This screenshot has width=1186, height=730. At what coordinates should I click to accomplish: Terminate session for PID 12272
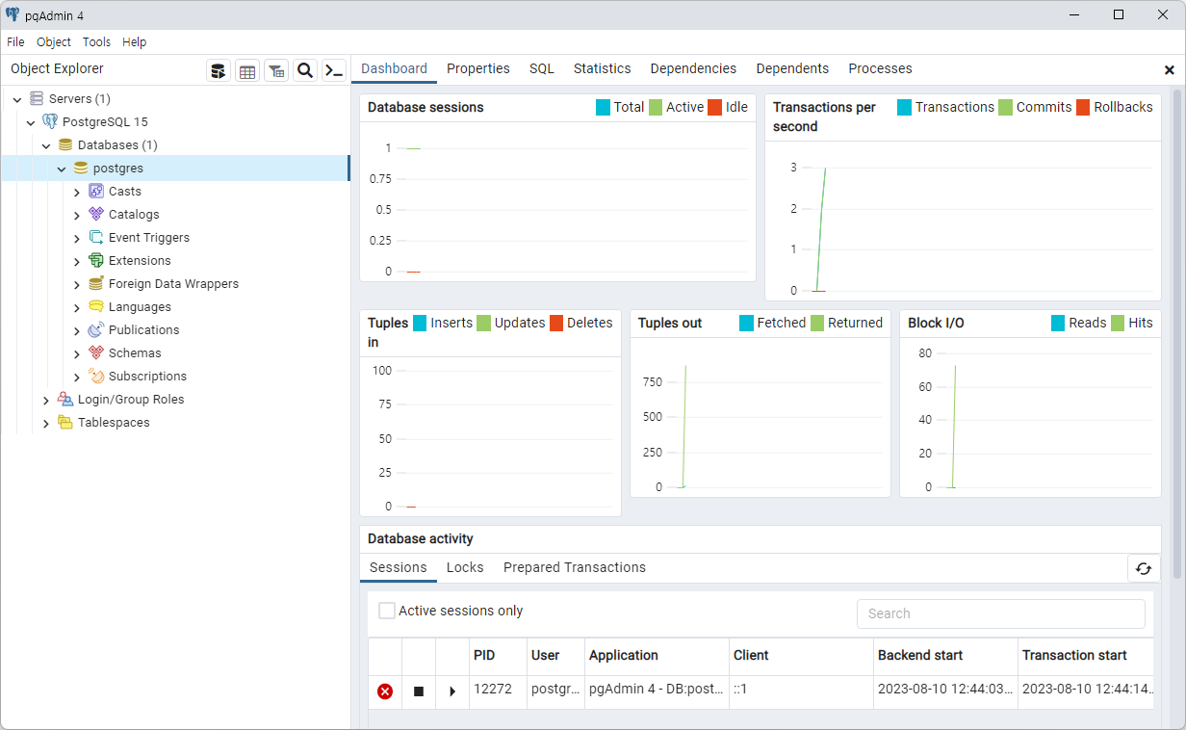tap(385, 691)
